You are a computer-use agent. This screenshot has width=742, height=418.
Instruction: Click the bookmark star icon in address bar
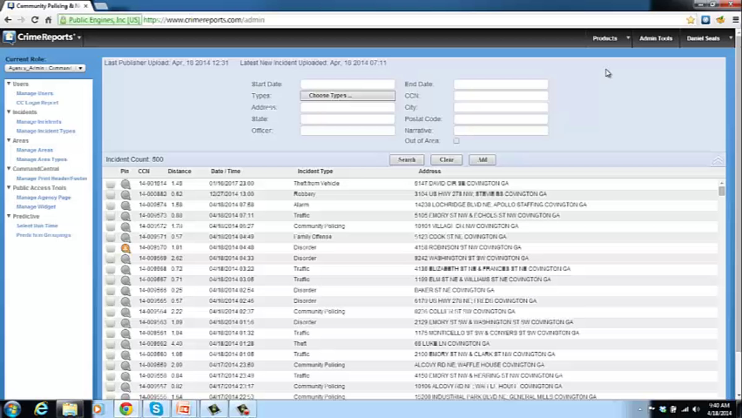[x=690, y=20]
